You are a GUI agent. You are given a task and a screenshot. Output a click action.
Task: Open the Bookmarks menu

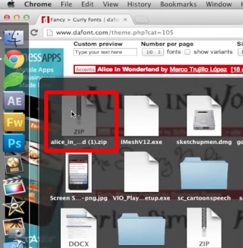point(178,4)
